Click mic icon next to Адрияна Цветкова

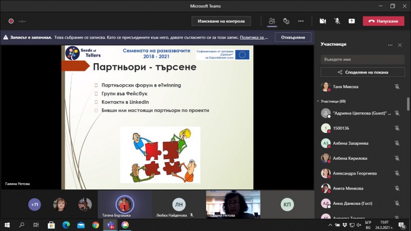pyautogui.click(x=397, y=113)
